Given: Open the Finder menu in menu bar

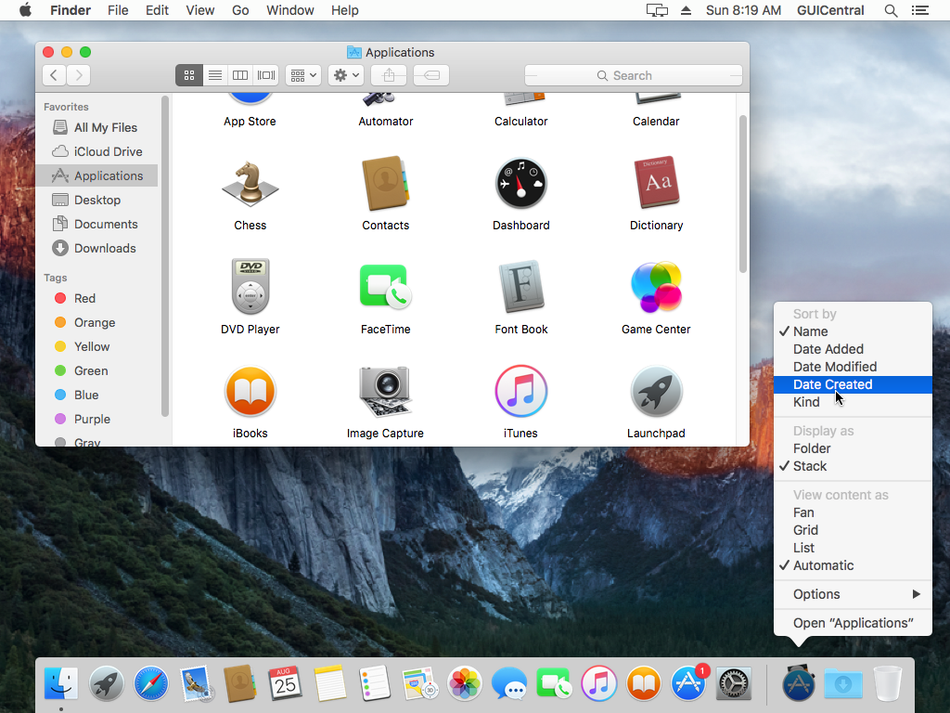Looking at the screenshot, I should point(71,10).
